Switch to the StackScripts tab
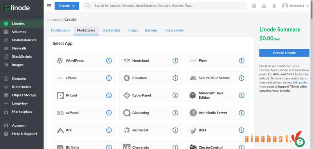The image size is (313, 149). 112,30
